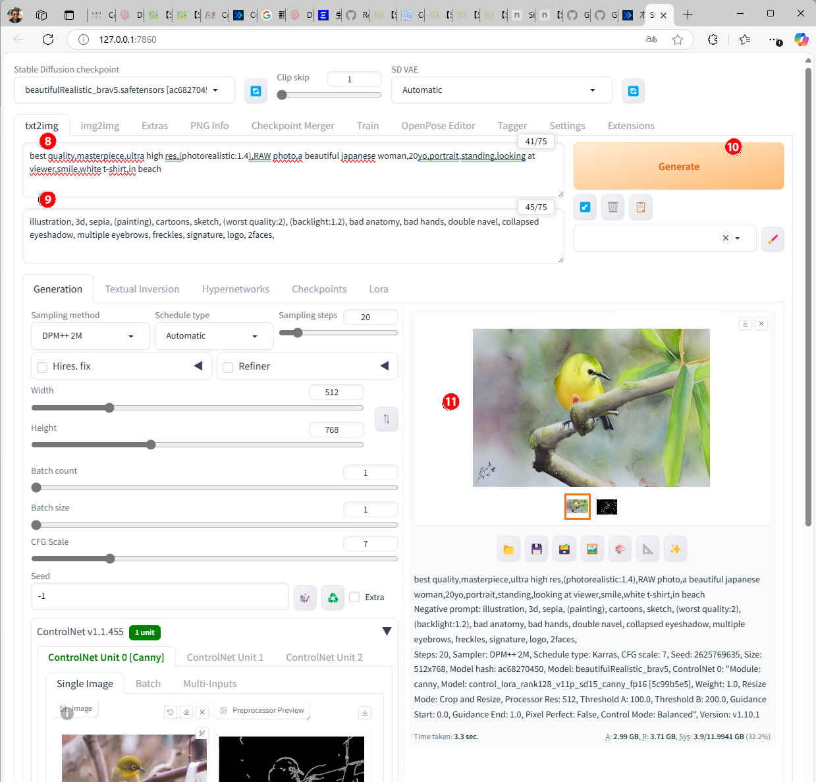816x782 pixels.
Task: Click the trash icon to clear prompt
Action: pyautogui.click(x=612, y=208)
